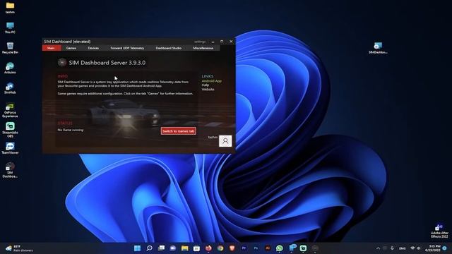This screenshot has width=452, height=254.
Task: Switch to the Main tab
Action: pyautogui.click(x=52, y=48)
